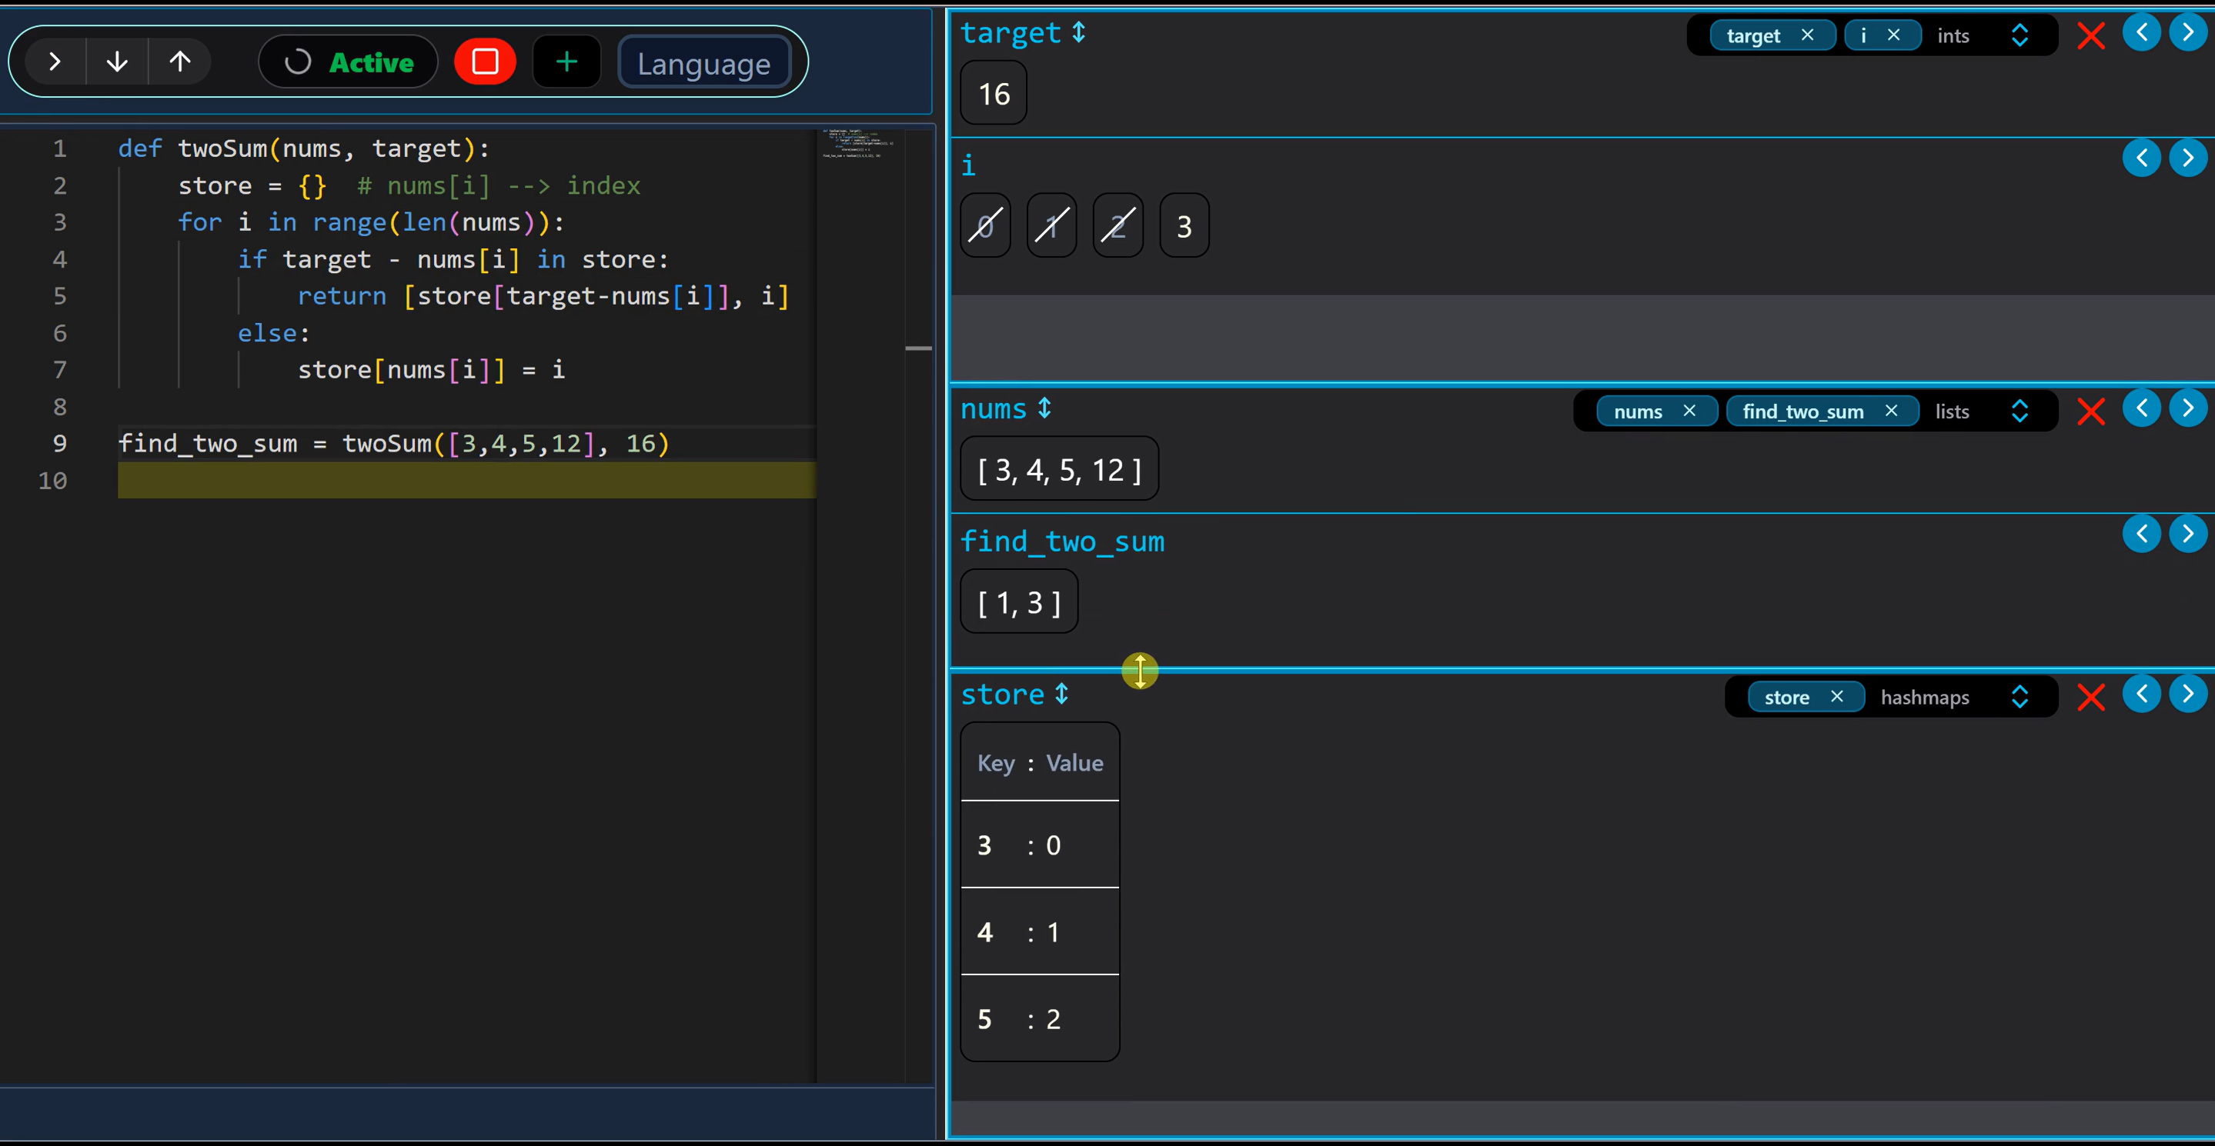
Task: Click the step out up arrow
Action: (x=179, y=61)
